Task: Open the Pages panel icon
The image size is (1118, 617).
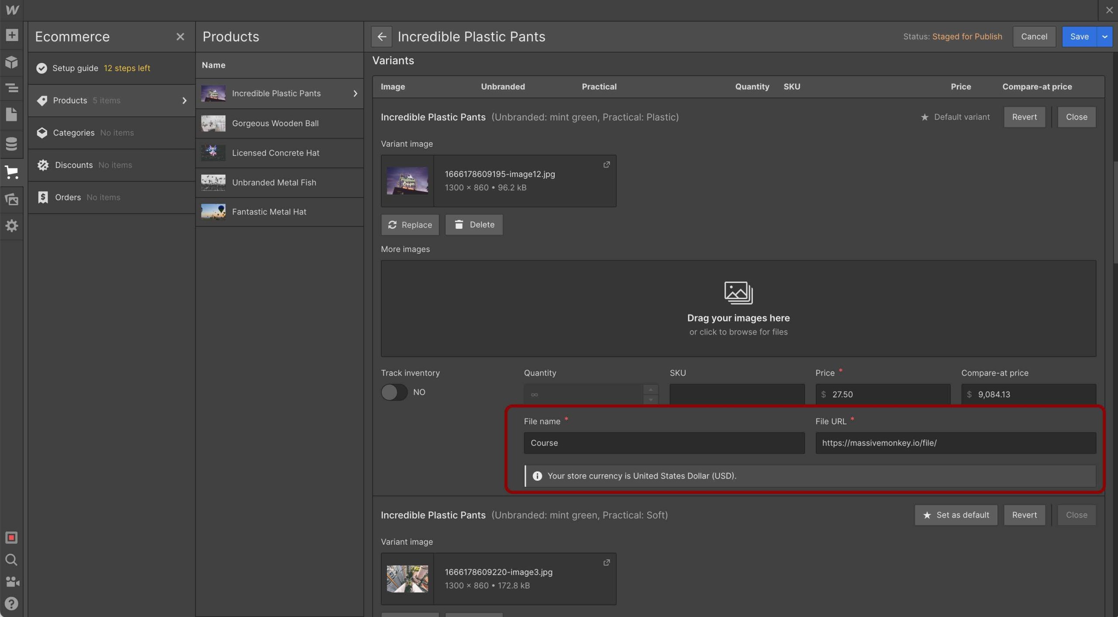Action: pos(12,114)
